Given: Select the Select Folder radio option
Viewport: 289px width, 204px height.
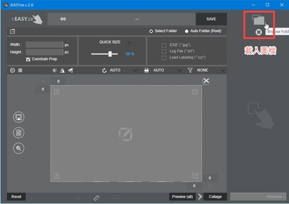Looking at the screenshot, I should pos(151,31).
